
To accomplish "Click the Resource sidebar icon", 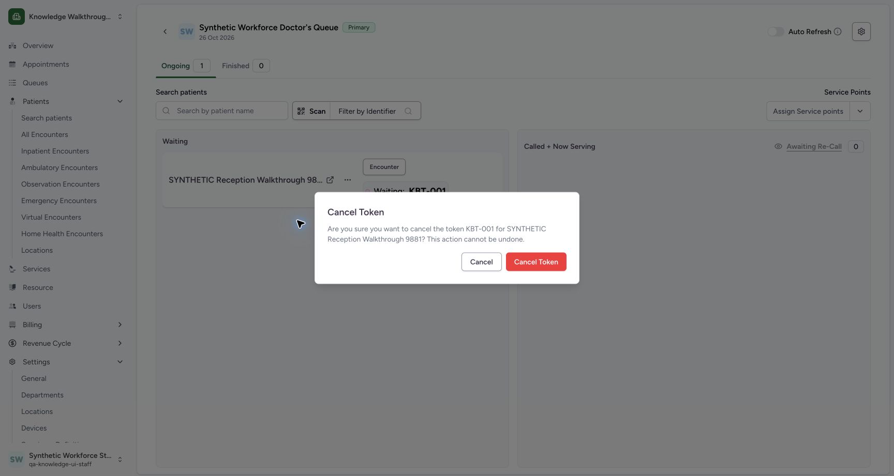I will (x=12, y=287).
